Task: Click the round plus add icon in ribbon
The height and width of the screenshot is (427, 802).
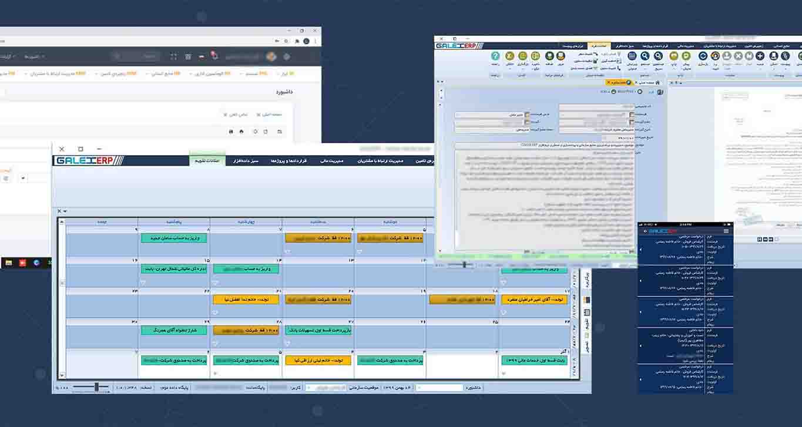Action: [760, 56]
